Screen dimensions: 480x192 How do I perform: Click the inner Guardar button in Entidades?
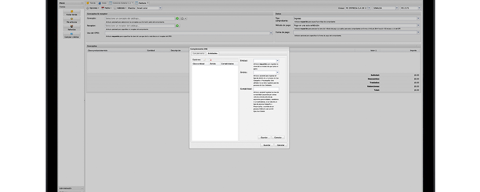264,137
